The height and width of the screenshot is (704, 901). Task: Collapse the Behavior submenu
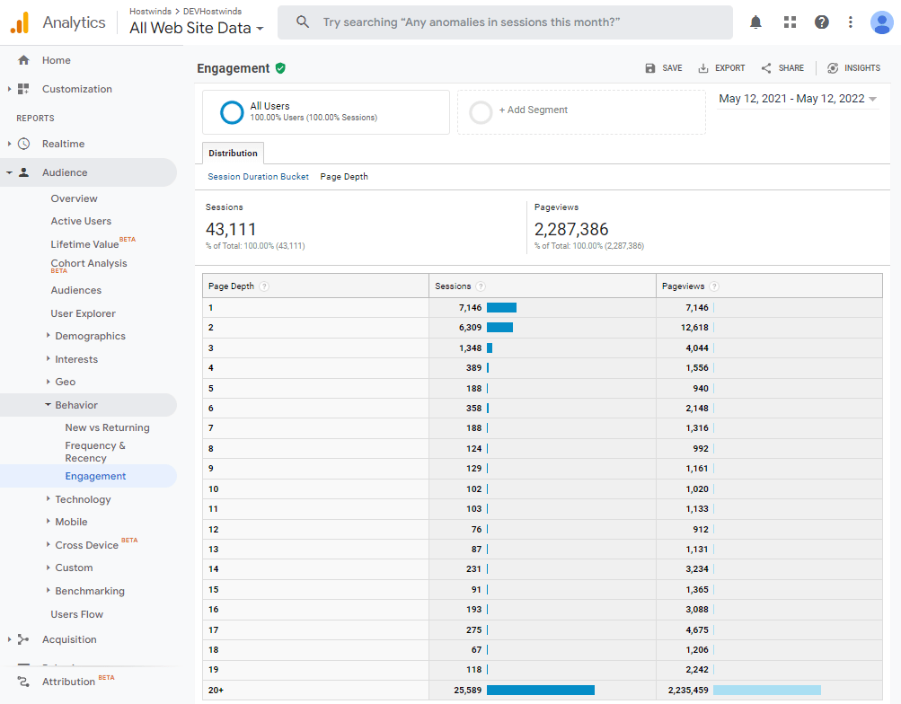click(49, 405)
